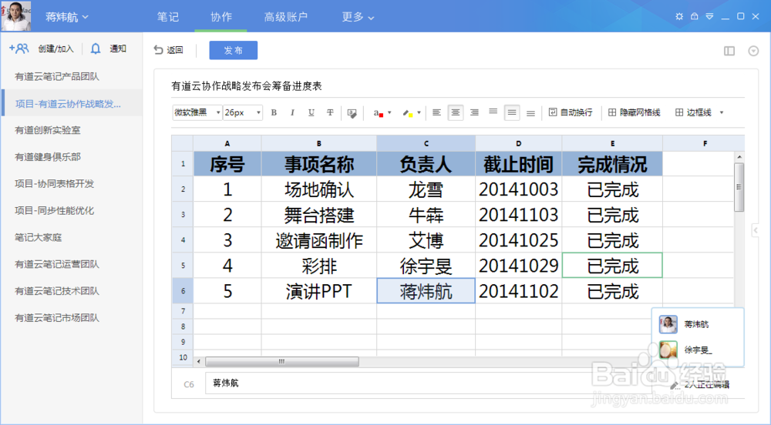
Task: Align text left
Action: 436,112
